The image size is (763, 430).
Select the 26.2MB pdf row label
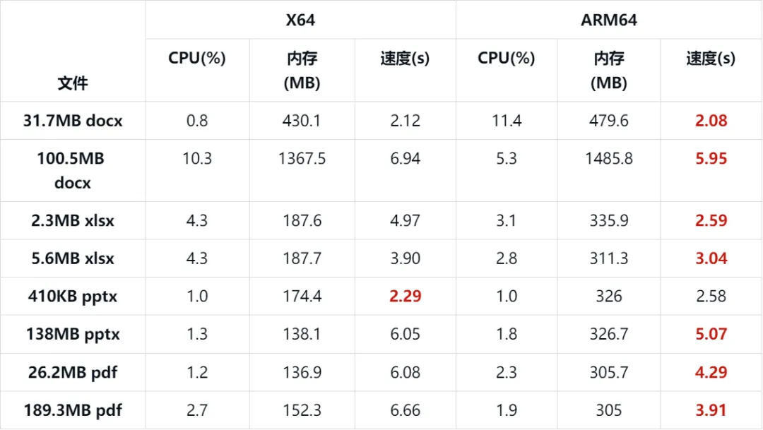(73, 372)
